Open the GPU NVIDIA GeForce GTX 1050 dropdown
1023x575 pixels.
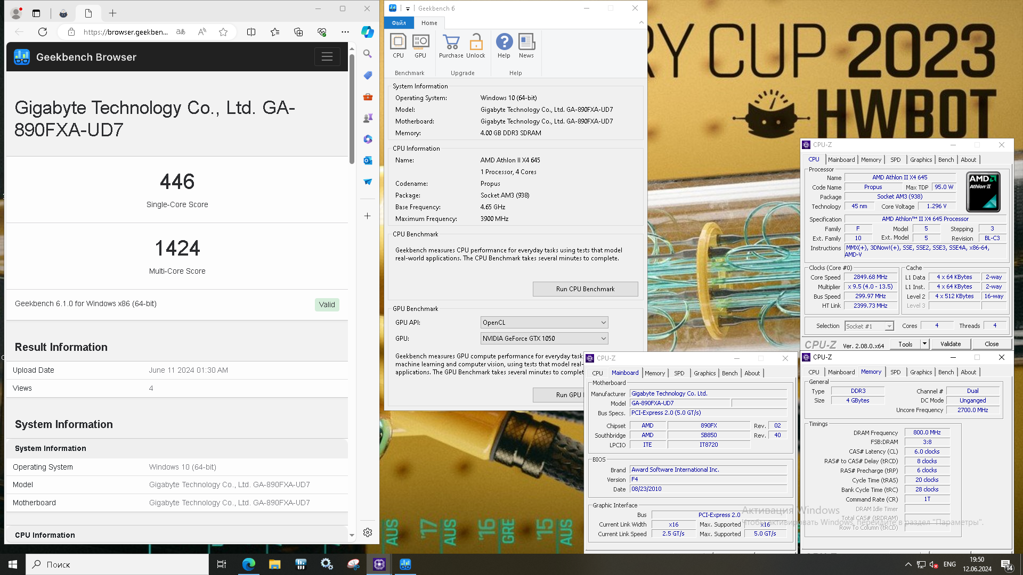click(544, 339)
